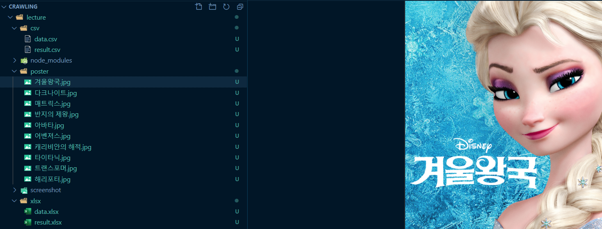Click the data.csv file icon
602x229 pixels.
click(x=28, y=39)
